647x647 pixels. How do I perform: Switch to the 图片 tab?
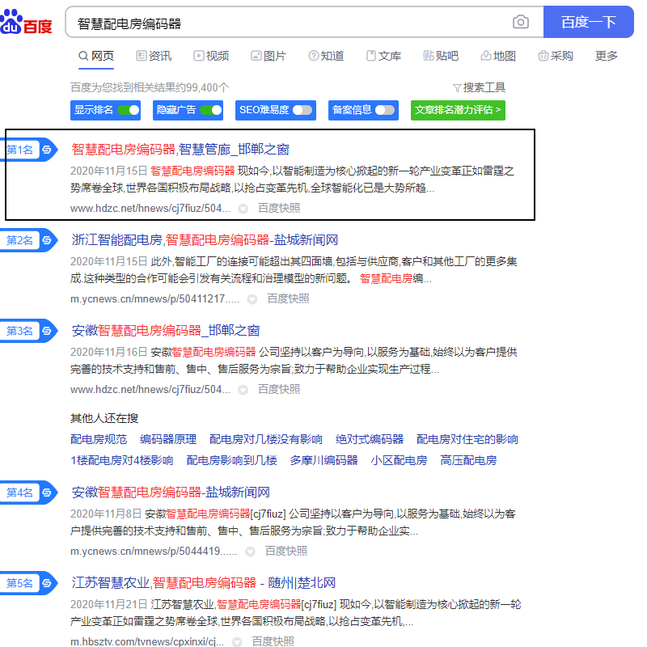point(269,56)
